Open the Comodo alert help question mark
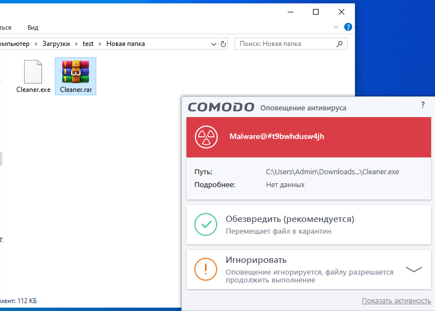The height and width of the screenshot is (311, 435). pyautogui.click(x=423, y=105)
